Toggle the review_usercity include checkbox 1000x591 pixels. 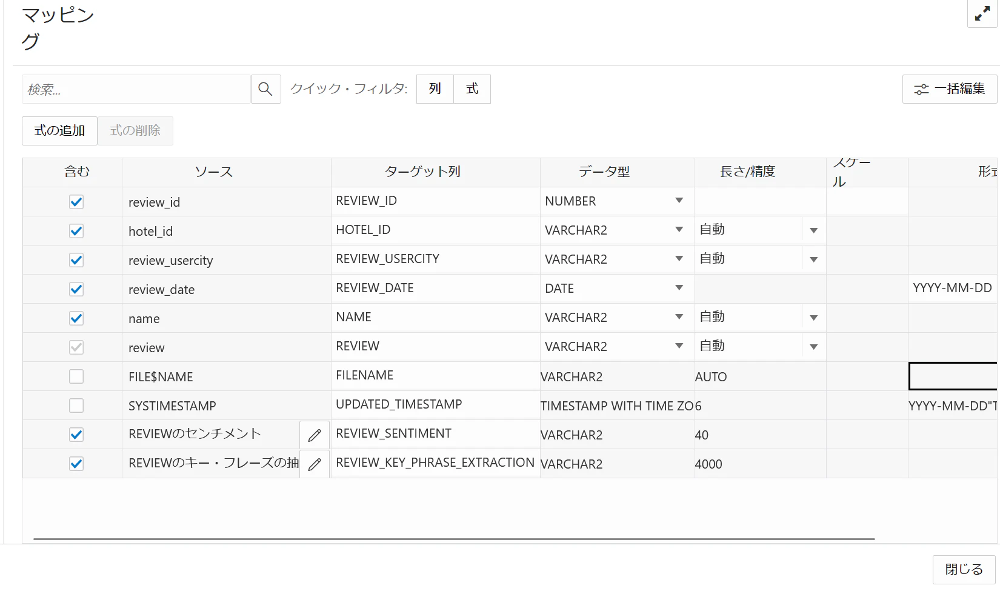[x=76, y=260]
